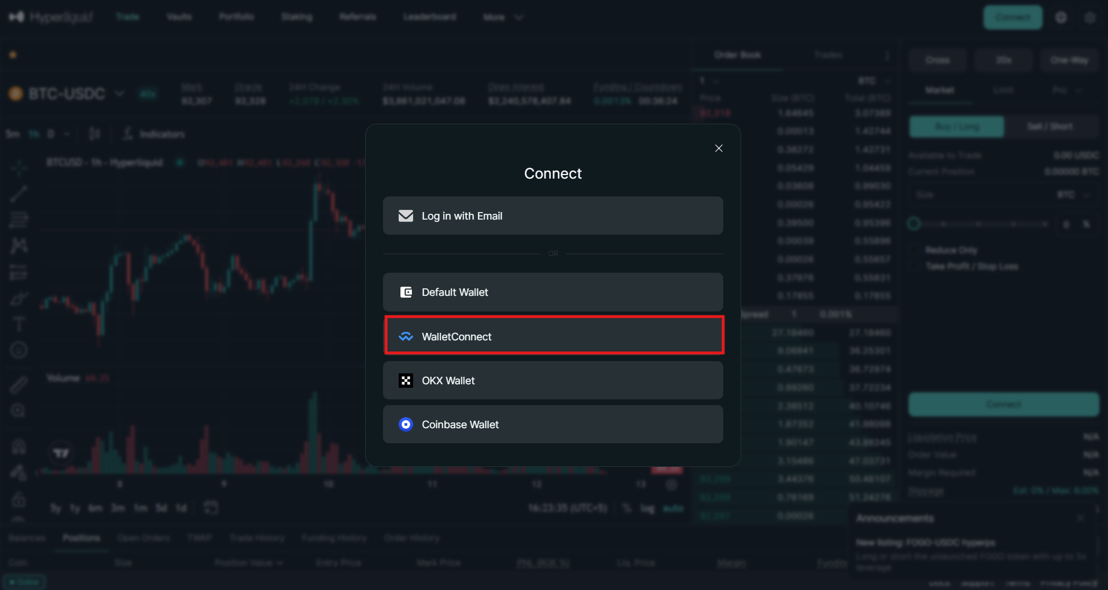The height and width of the screenshot is (590, 1108).
Task: Select the crosshair cursor tool
Action: (19, 168)
